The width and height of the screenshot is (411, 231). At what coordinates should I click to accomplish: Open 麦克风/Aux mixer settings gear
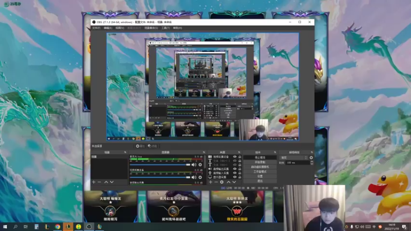point(200,165)
